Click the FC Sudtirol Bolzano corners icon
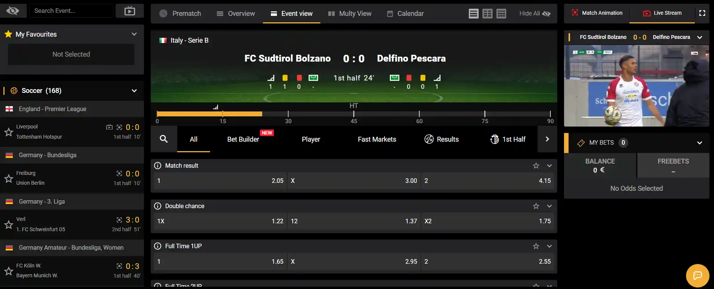The width and height of the screenshot is (714, 289). pyautogui.click(x=271, y=78)
